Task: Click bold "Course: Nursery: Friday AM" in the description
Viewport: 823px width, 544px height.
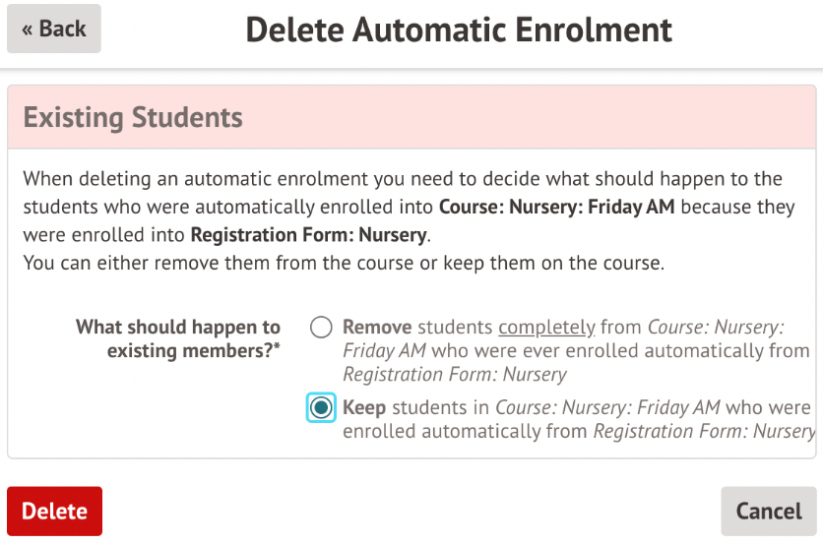Action: pos(559,208)
